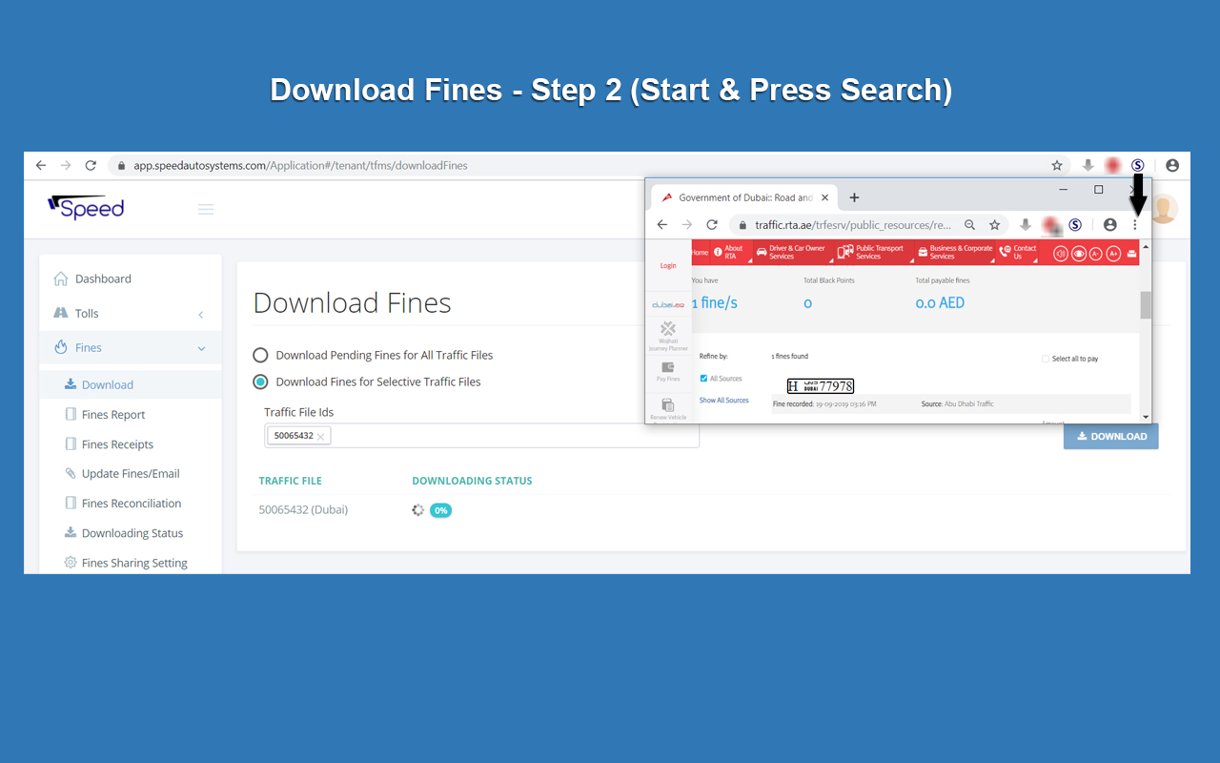This screenshot has height=763, width=1220.
Task: Select the Download icon under Fines
Action: [x=69, y=384]
